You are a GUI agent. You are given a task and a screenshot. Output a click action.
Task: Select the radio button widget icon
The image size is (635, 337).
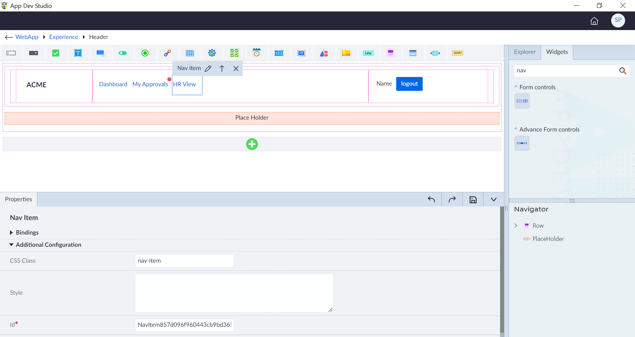click(x=145, y=53)
